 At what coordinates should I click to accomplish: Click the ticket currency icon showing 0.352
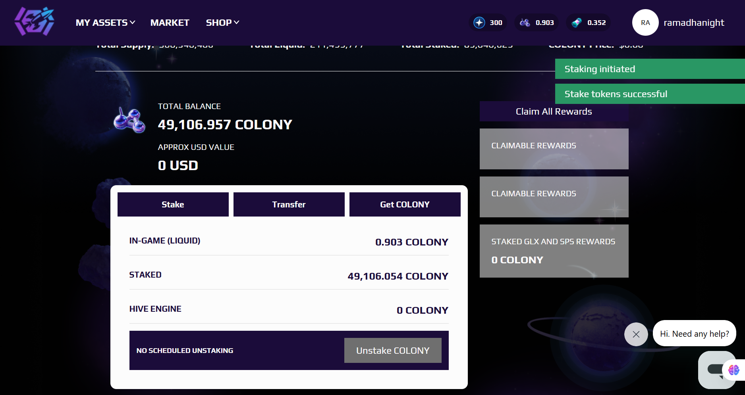point(577,23)
